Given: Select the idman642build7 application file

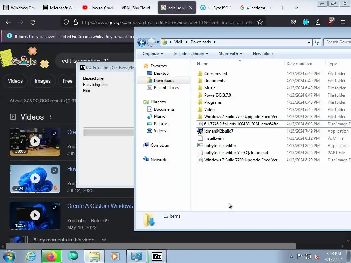Looking at the screenshot, I should coord(218,131).
